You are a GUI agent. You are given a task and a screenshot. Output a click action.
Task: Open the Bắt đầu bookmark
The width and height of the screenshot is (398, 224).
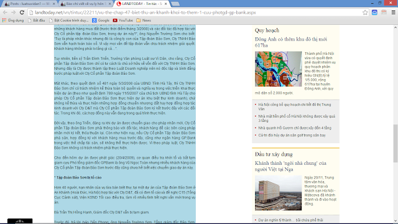point(37,21)
